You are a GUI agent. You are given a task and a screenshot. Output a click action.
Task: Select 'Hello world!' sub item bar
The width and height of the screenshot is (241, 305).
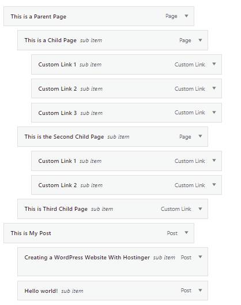[112, 291]
